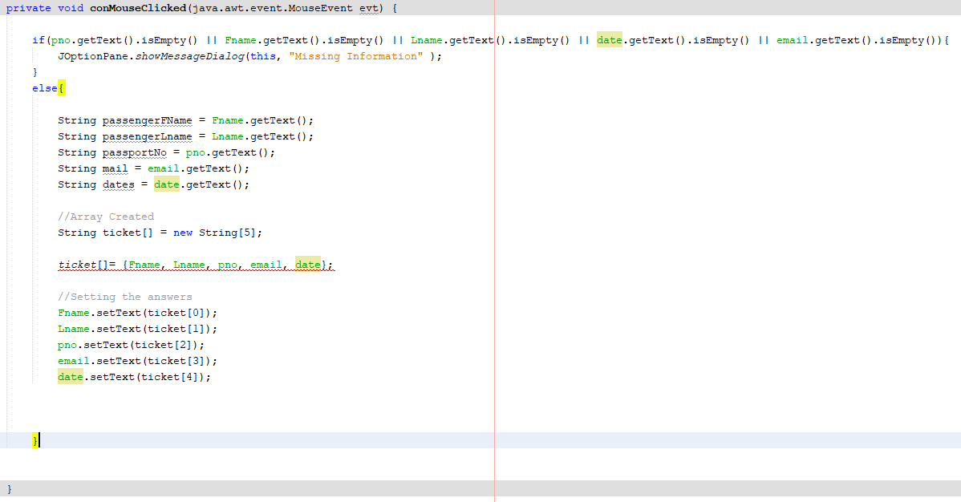Screen dimensions: 961x502
Task: Select the highlighted date variable in if condition
Action: [609, 40]
